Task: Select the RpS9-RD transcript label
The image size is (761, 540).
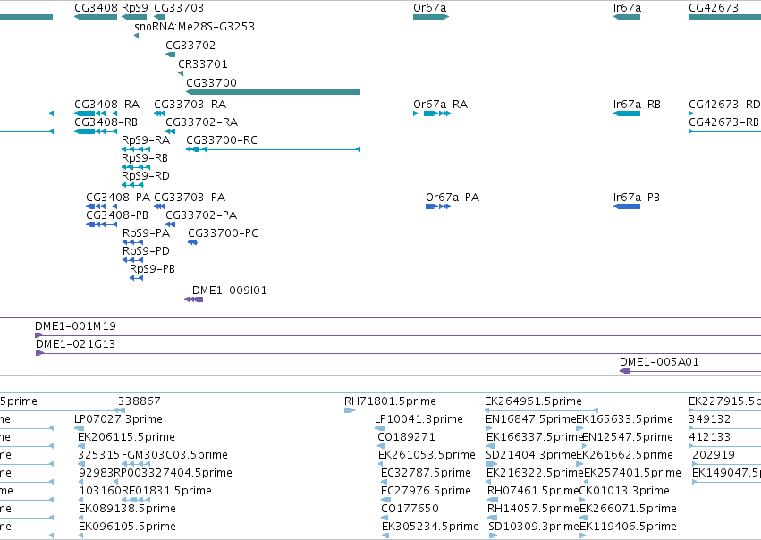Action: [146, 176]
